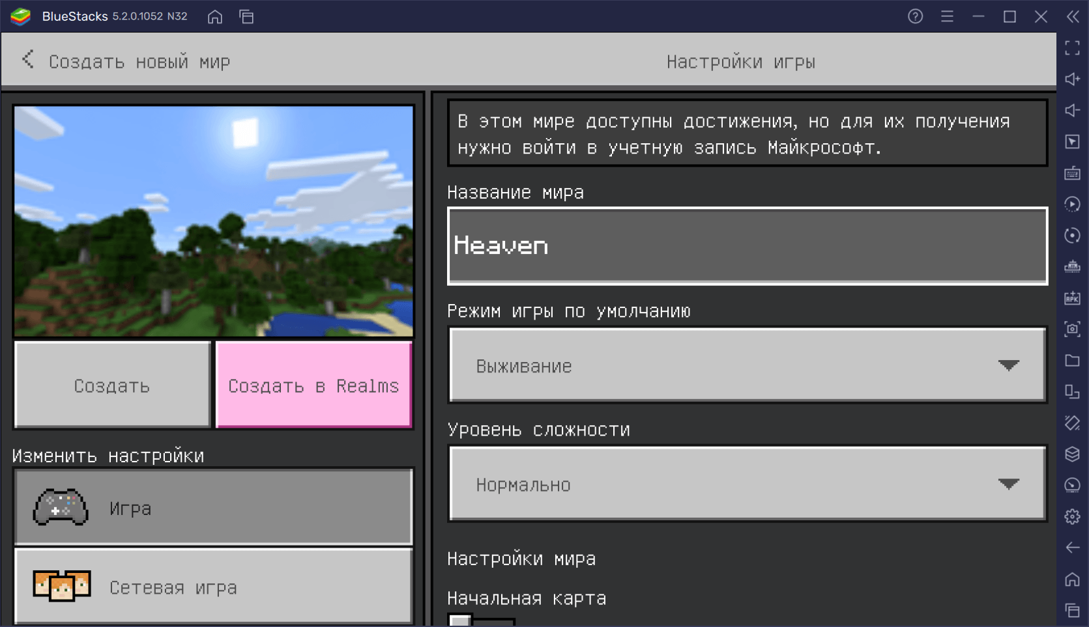This screenshot has height=627, width=1089.
Task: Open the BlueStacks hamburger menu
Action: click(947, 17)
